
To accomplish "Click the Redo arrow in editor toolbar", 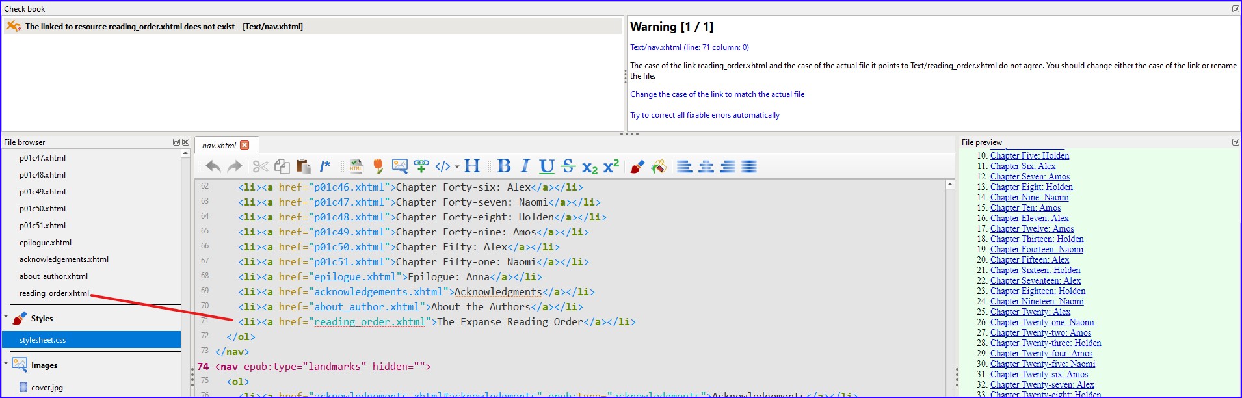I will coord(235,166).
